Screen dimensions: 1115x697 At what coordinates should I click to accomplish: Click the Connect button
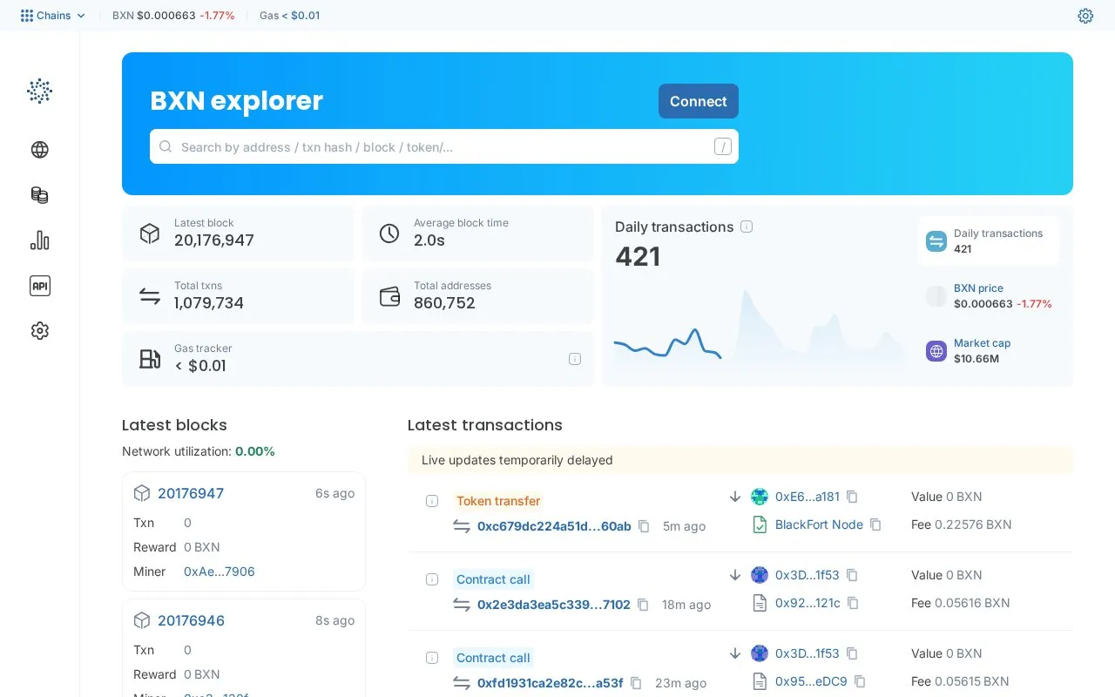click(x=699, y=101)
